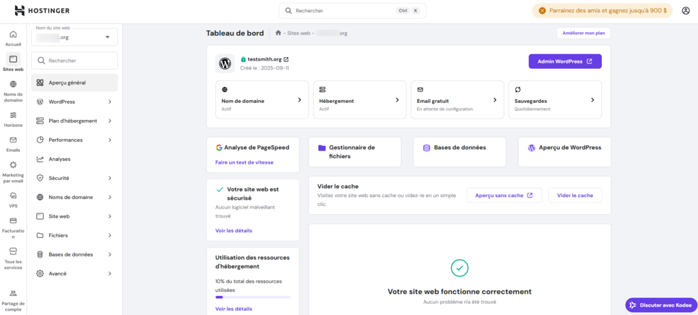
Task: Open the Emails envelope icon in left rail
Action: (13, 140)
